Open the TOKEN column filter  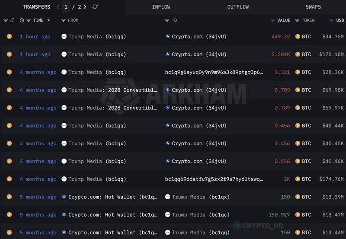(x=297, y=20)
